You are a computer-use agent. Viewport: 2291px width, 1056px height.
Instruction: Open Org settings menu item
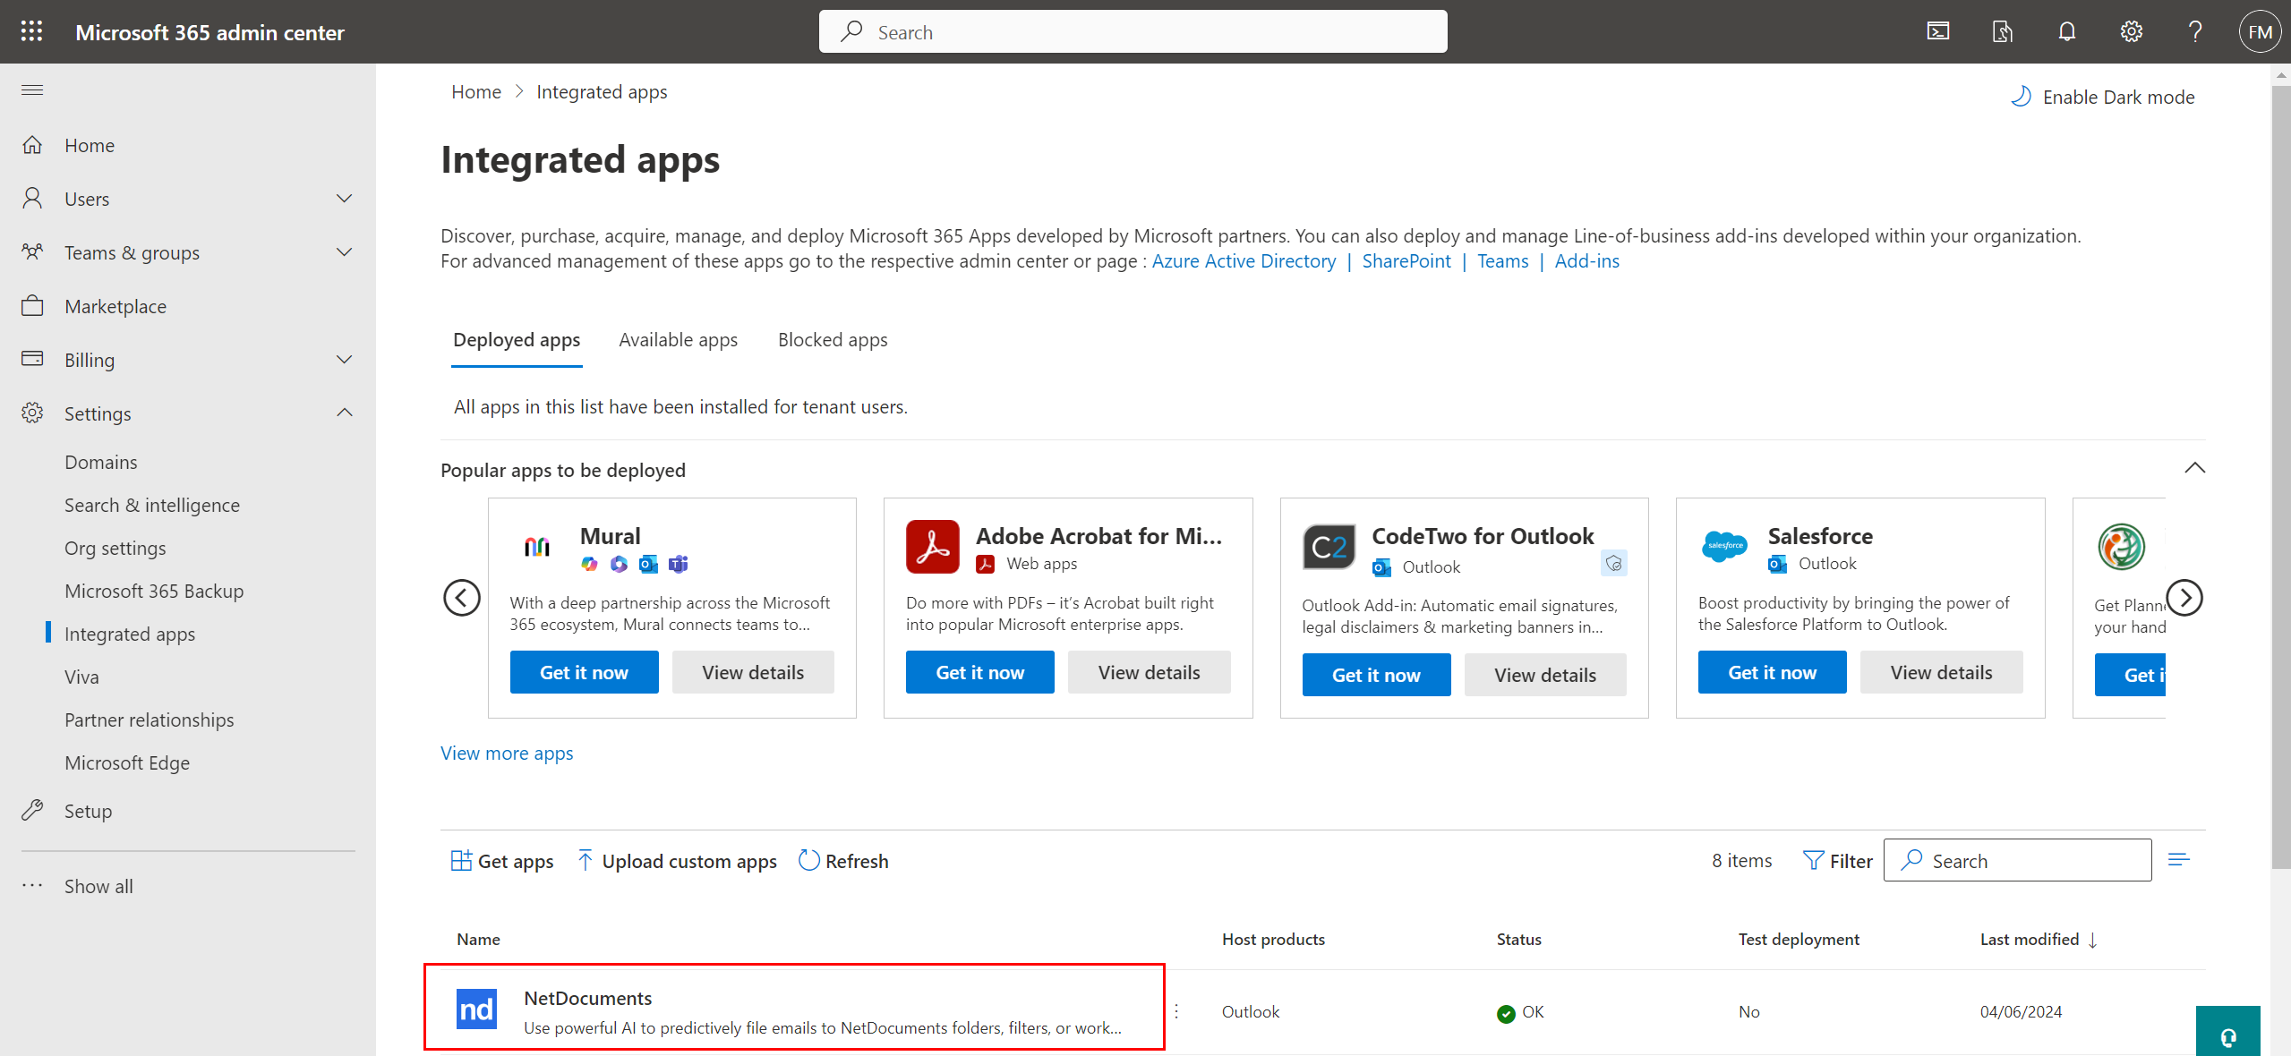(115, 548)
